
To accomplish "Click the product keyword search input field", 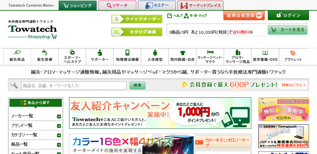I will point(74,86).
